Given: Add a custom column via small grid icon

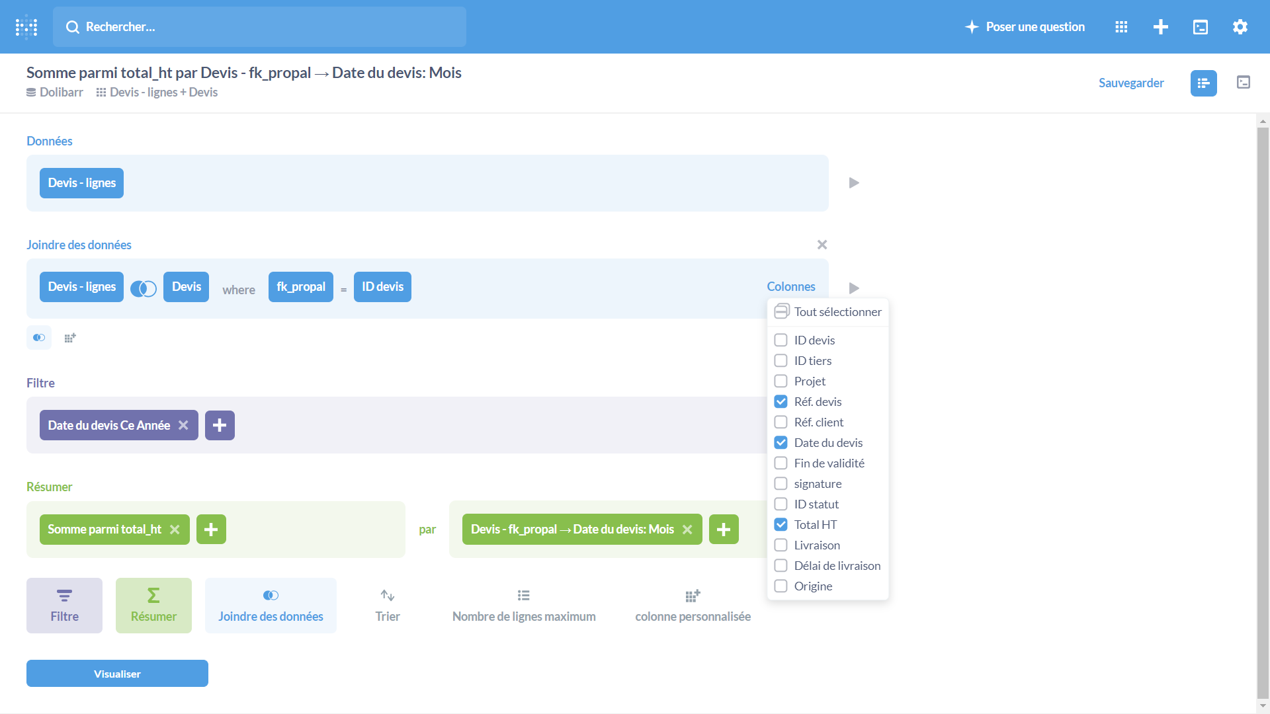Looking at the screenshot, I should point(70,338).
